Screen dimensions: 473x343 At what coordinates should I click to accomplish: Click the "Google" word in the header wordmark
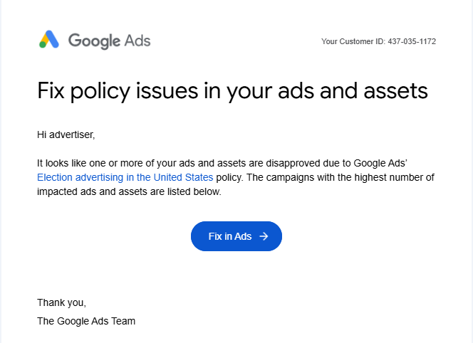(x=94, y=41)
